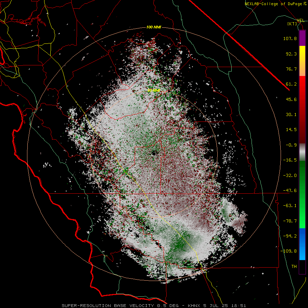
Task: Click the Super-Resolution Base Velocity caption text
Action: click(154, 306)
